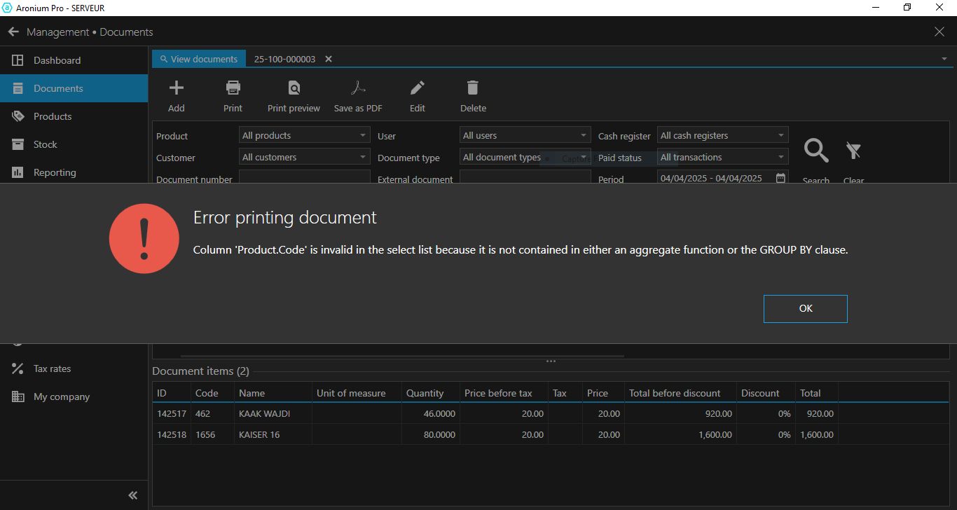
Task: Open Print preview from the toolbar
Action: pos(294,88)
